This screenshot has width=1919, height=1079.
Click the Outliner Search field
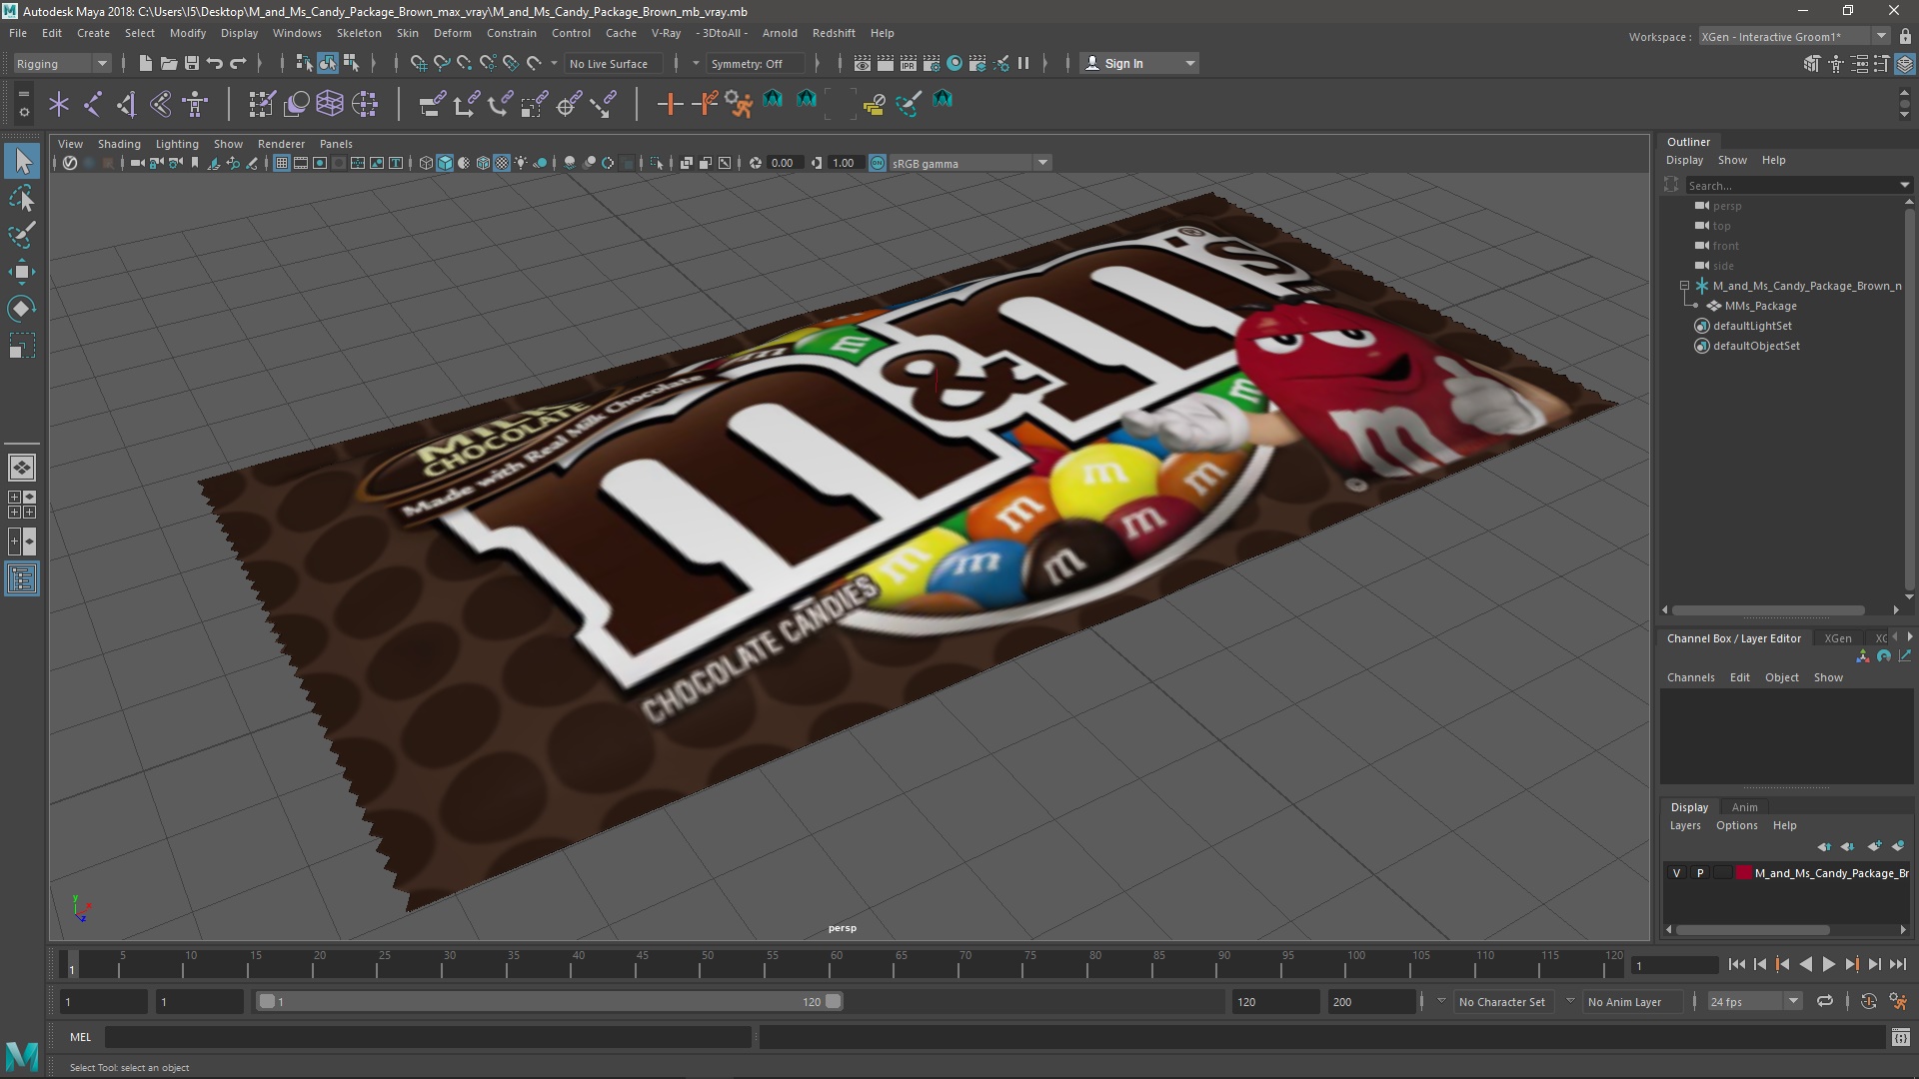1790,185
